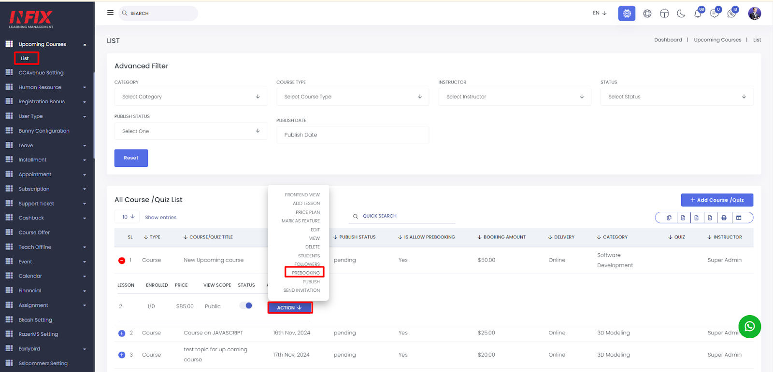The height and width of the screenshot is (372, 773).
Task: Export table to PDF file icon
Action: coord(710,218)
